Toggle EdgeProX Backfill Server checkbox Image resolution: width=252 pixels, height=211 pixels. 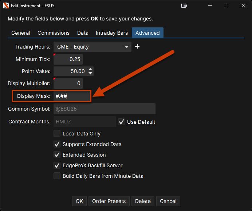pyautogui.click(x=57, y=165)
